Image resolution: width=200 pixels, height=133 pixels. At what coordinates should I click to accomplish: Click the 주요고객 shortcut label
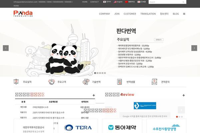(x=62, y=82)
